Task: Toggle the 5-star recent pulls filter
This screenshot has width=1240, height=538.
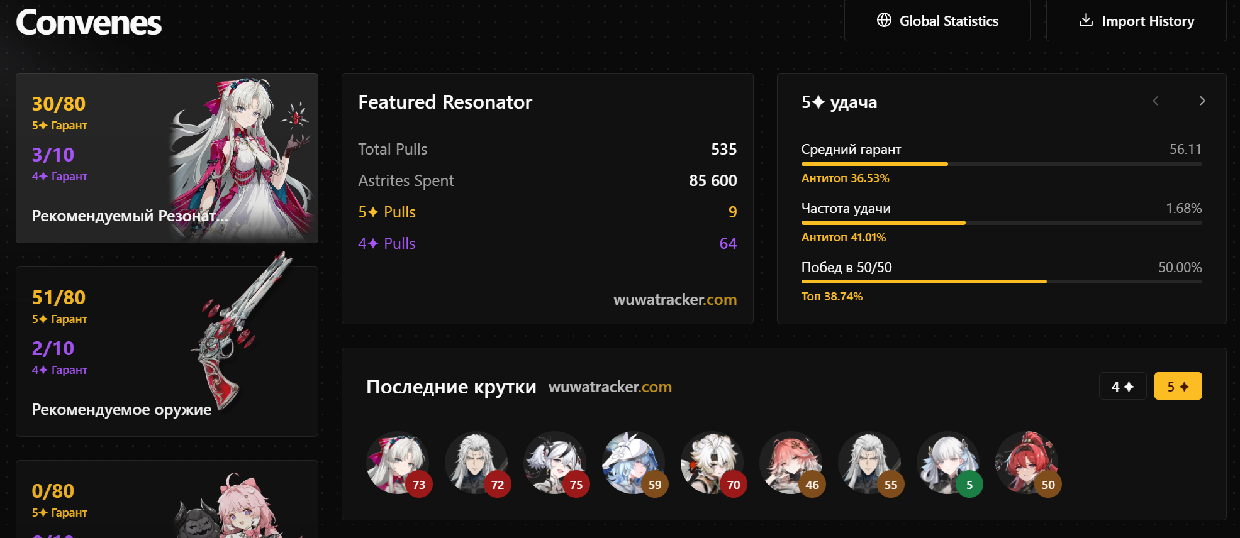Action: (x=1178, y=386)
